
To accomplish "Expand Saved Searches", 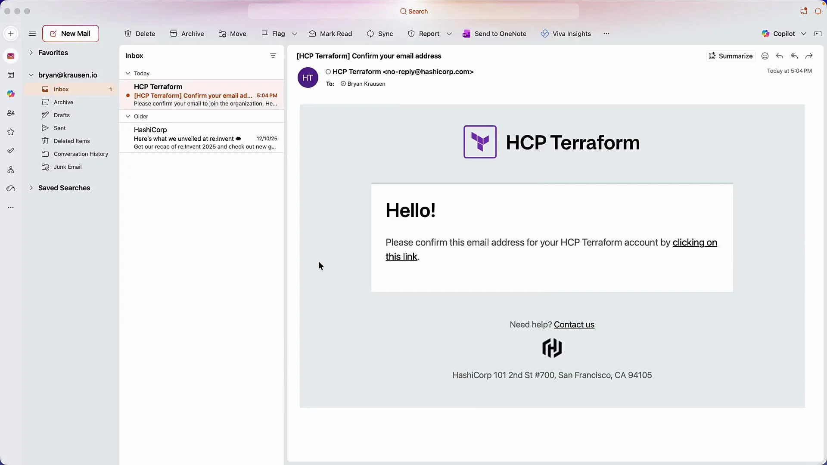I will 31,188.
